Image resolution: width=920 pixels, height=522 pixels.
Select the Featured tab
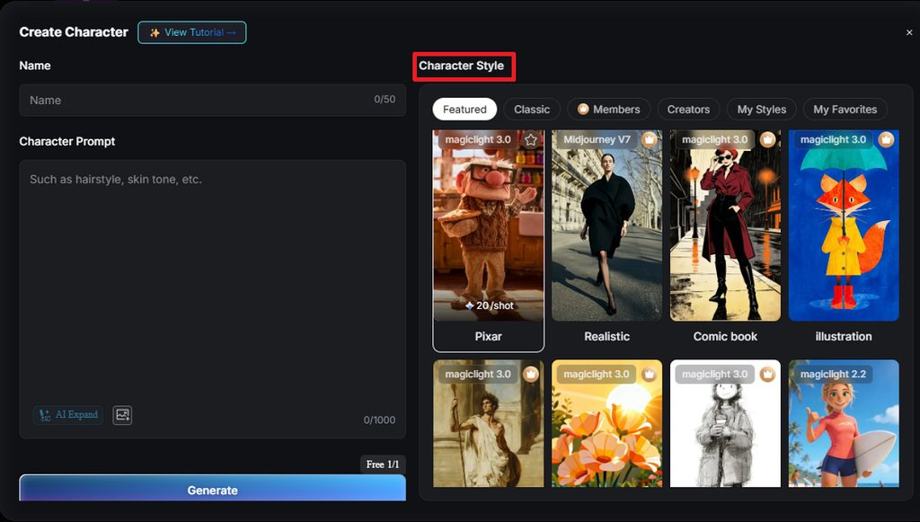[x=464, y=109]
